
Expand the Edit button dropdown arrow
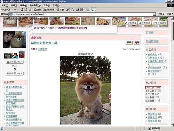coord(85,10)
